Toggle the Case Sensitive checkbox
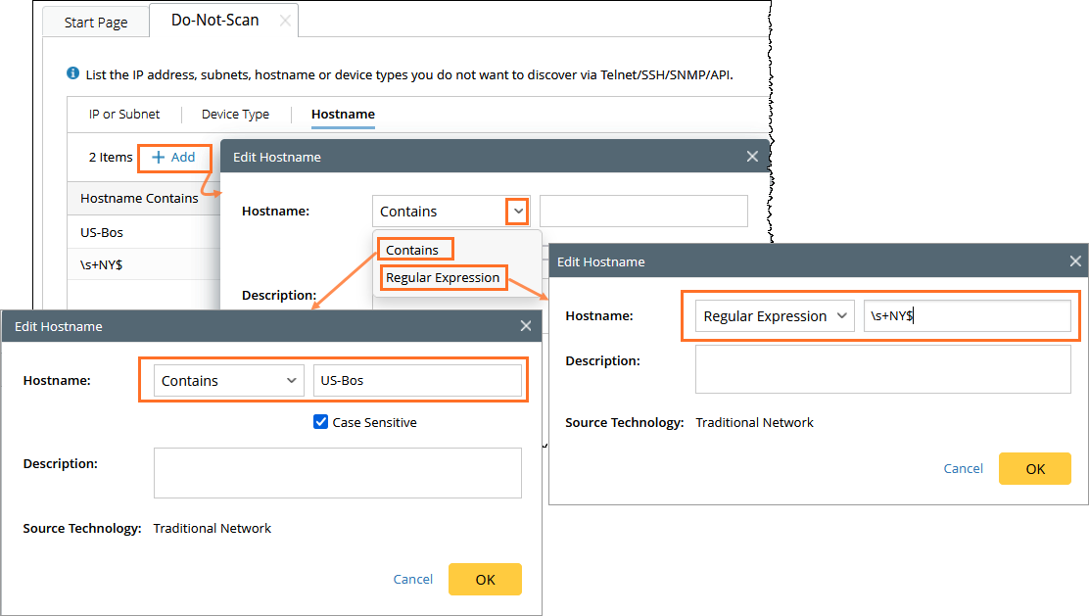Viewport: 1089px width, 616px height. pyautogui.click(x=320, y=422)
